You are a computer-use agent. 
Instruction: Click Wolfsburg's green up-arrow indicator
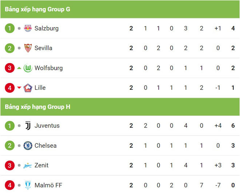pos(19,68)
